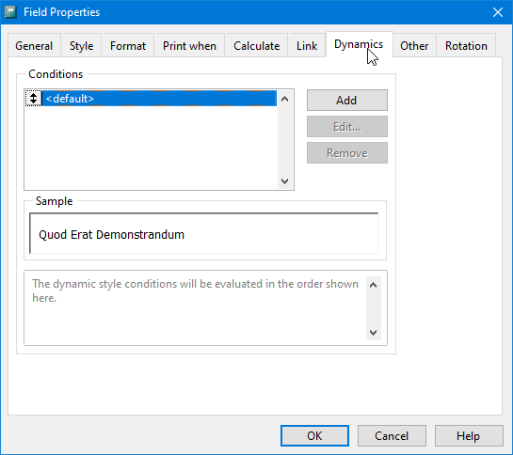This screenshot has width=513, height=455.
Task: Click description box scroll down arrow
Action: tap(373, 333)
